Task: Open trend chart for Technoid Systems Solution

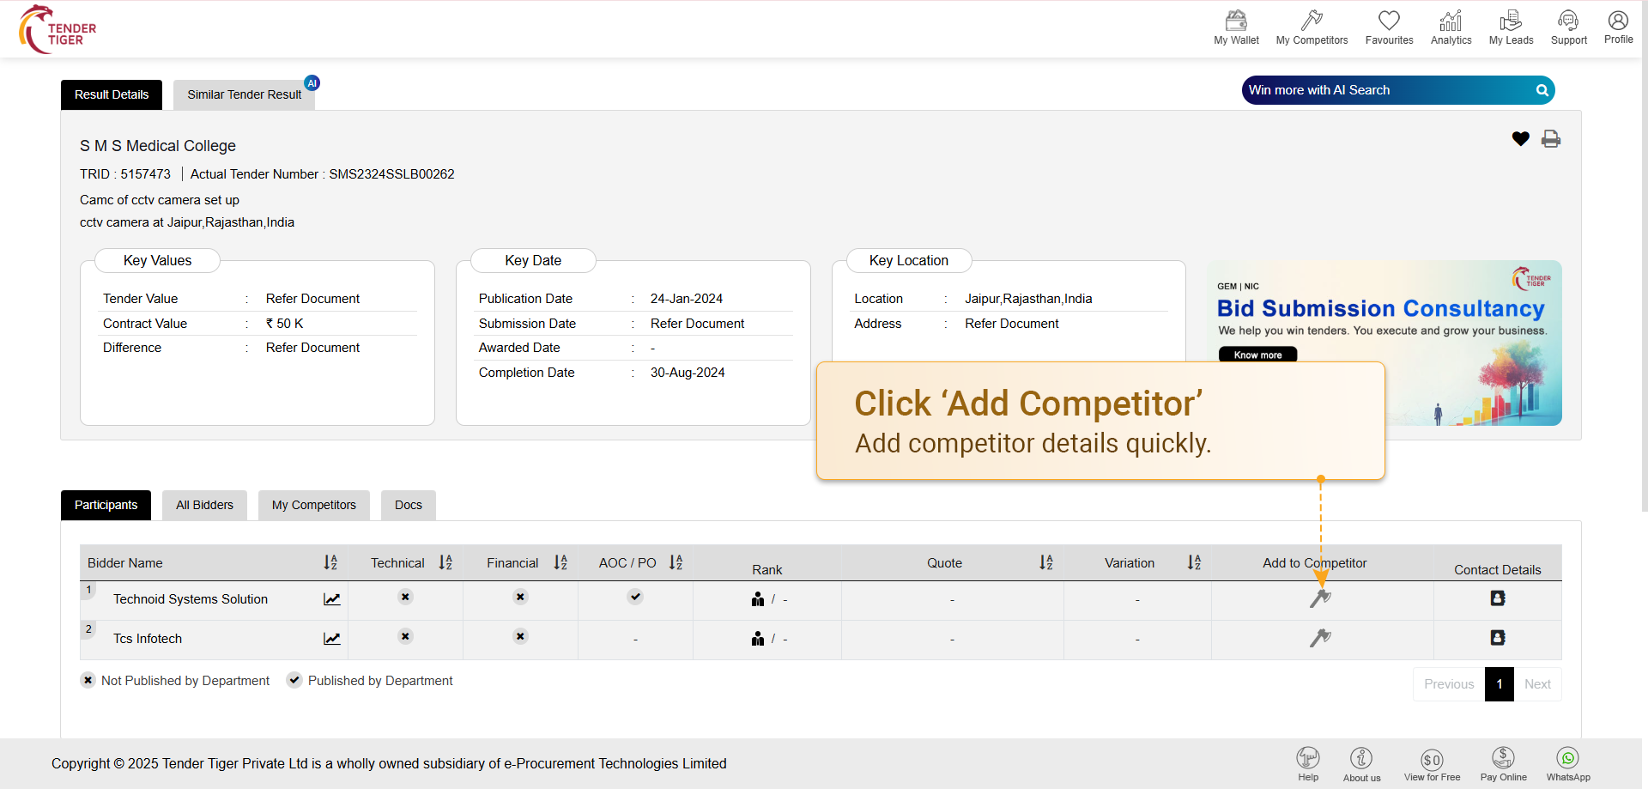Action: (332, 599)
